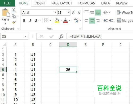Select row 5 header
Image resolution: width=133 pixels, height=104 pixels.
click(3, 70)
